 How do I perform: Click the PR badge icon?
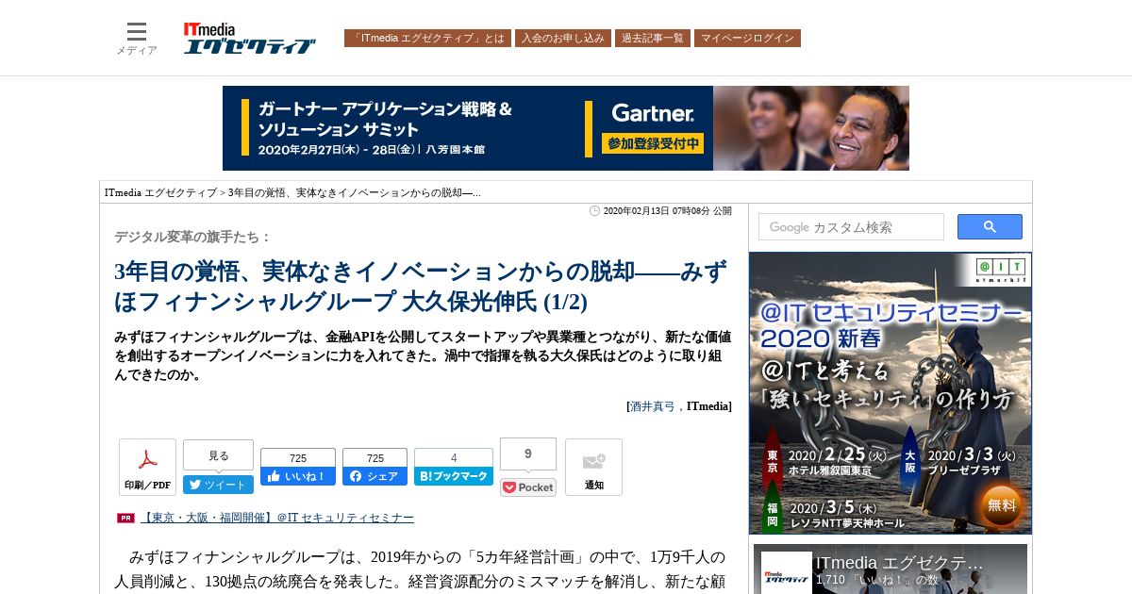tap(126, 518)
